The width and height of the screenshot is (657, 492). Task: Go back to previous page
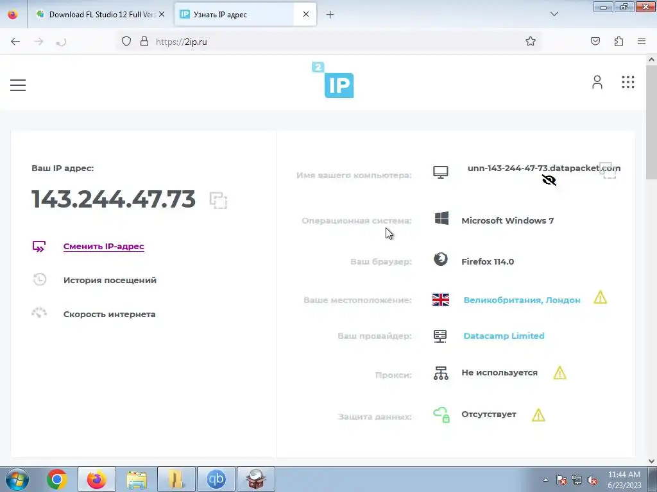tap(15, 42)
